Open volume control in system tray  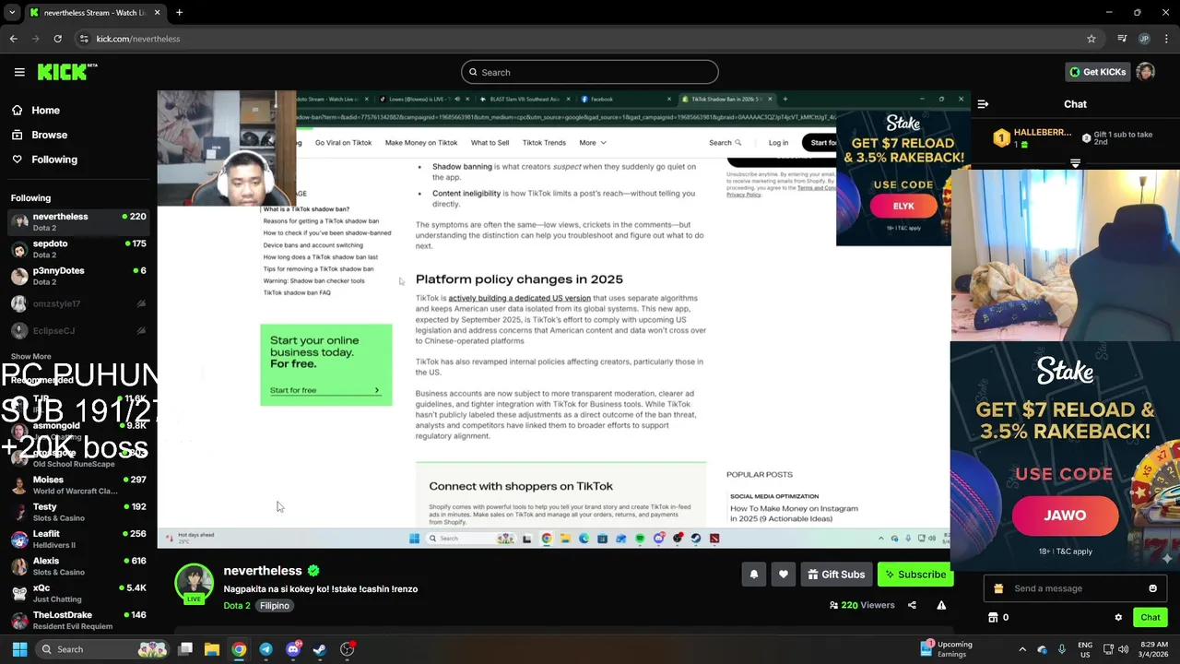[x=1123, y=649]
